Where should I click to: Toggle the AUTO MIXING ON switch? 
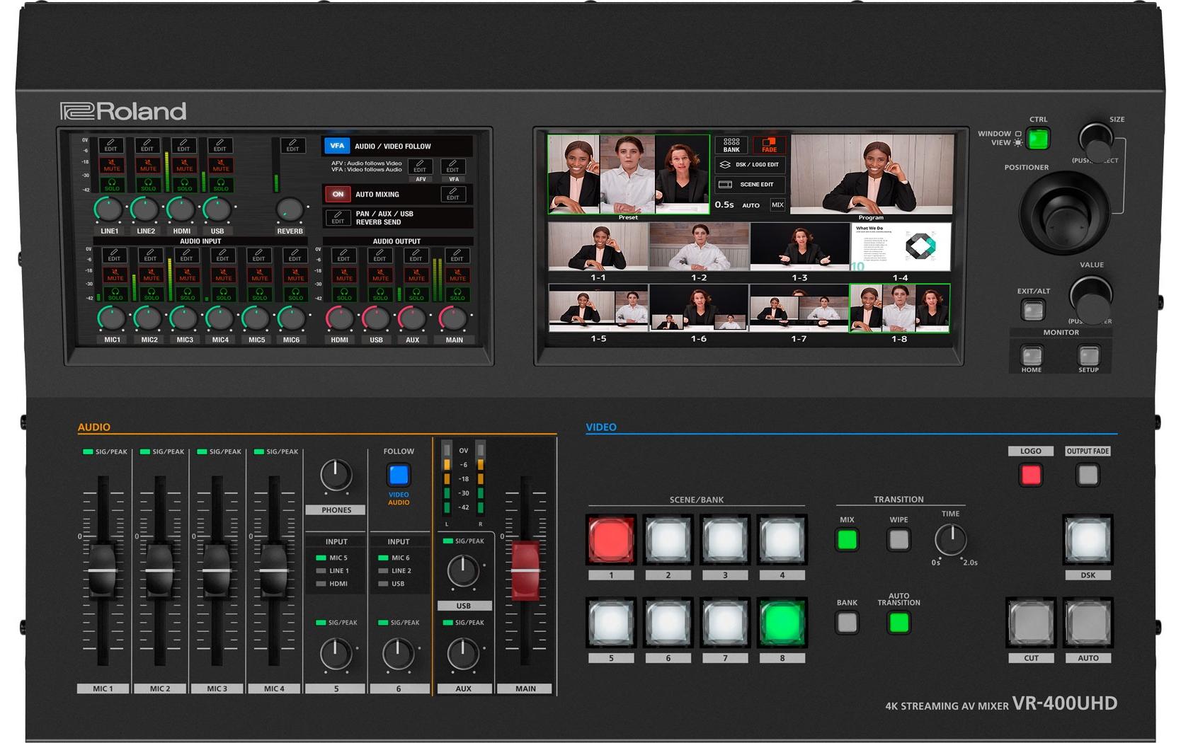click(338, 194)
